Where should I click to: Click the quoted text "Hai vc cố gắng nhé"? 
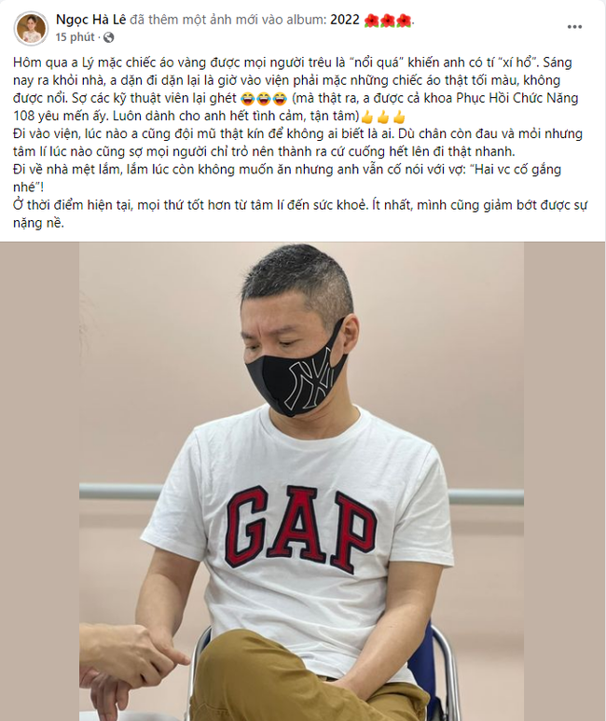pyautogui.click(x=287, y=178)
